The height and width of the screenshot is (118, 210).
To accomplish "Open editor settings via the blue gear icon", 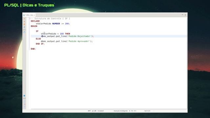I will 24,96.
